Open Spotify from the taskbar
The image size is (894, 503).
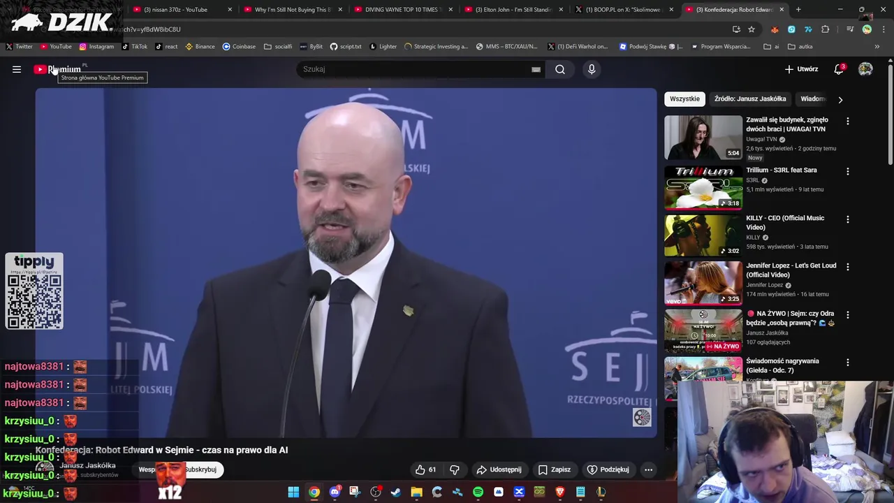pyautogui.click(x=478, y=492)
